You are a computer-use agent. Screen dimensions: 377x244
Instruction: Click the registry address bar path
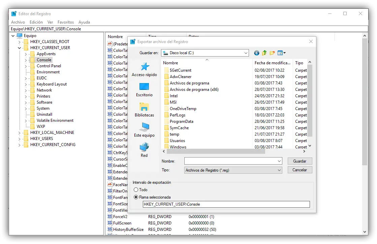click(x=189, y=29)
